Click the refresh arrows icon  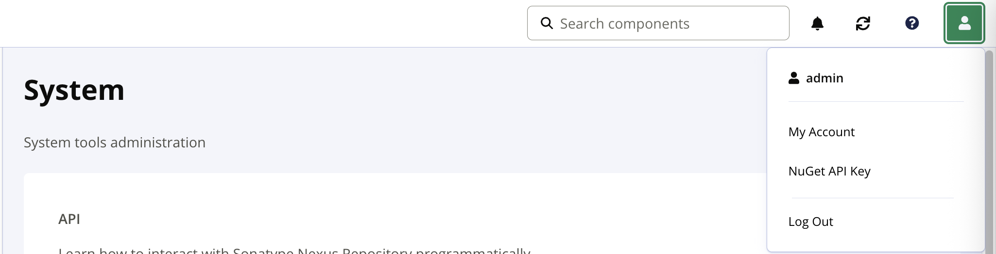point(863,23)
